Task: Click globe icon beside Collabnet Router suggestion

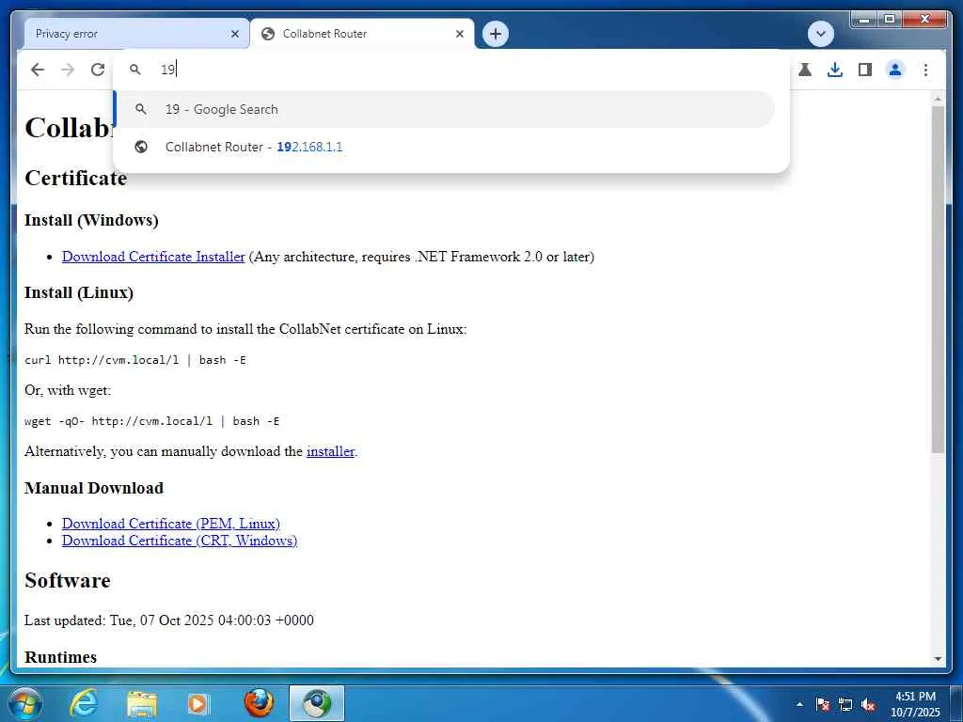Action: pyautogui.click(x=141, y=147)
